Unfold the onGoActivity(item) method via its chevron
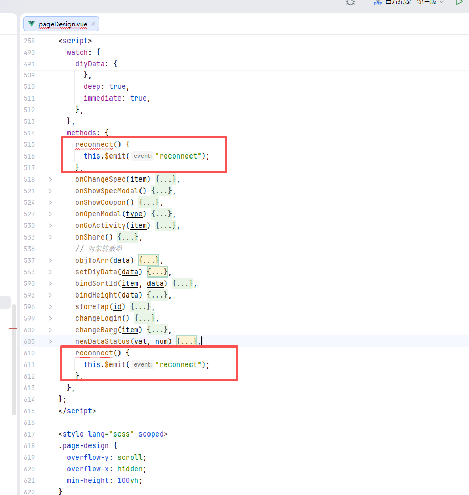 click(50, 226)
